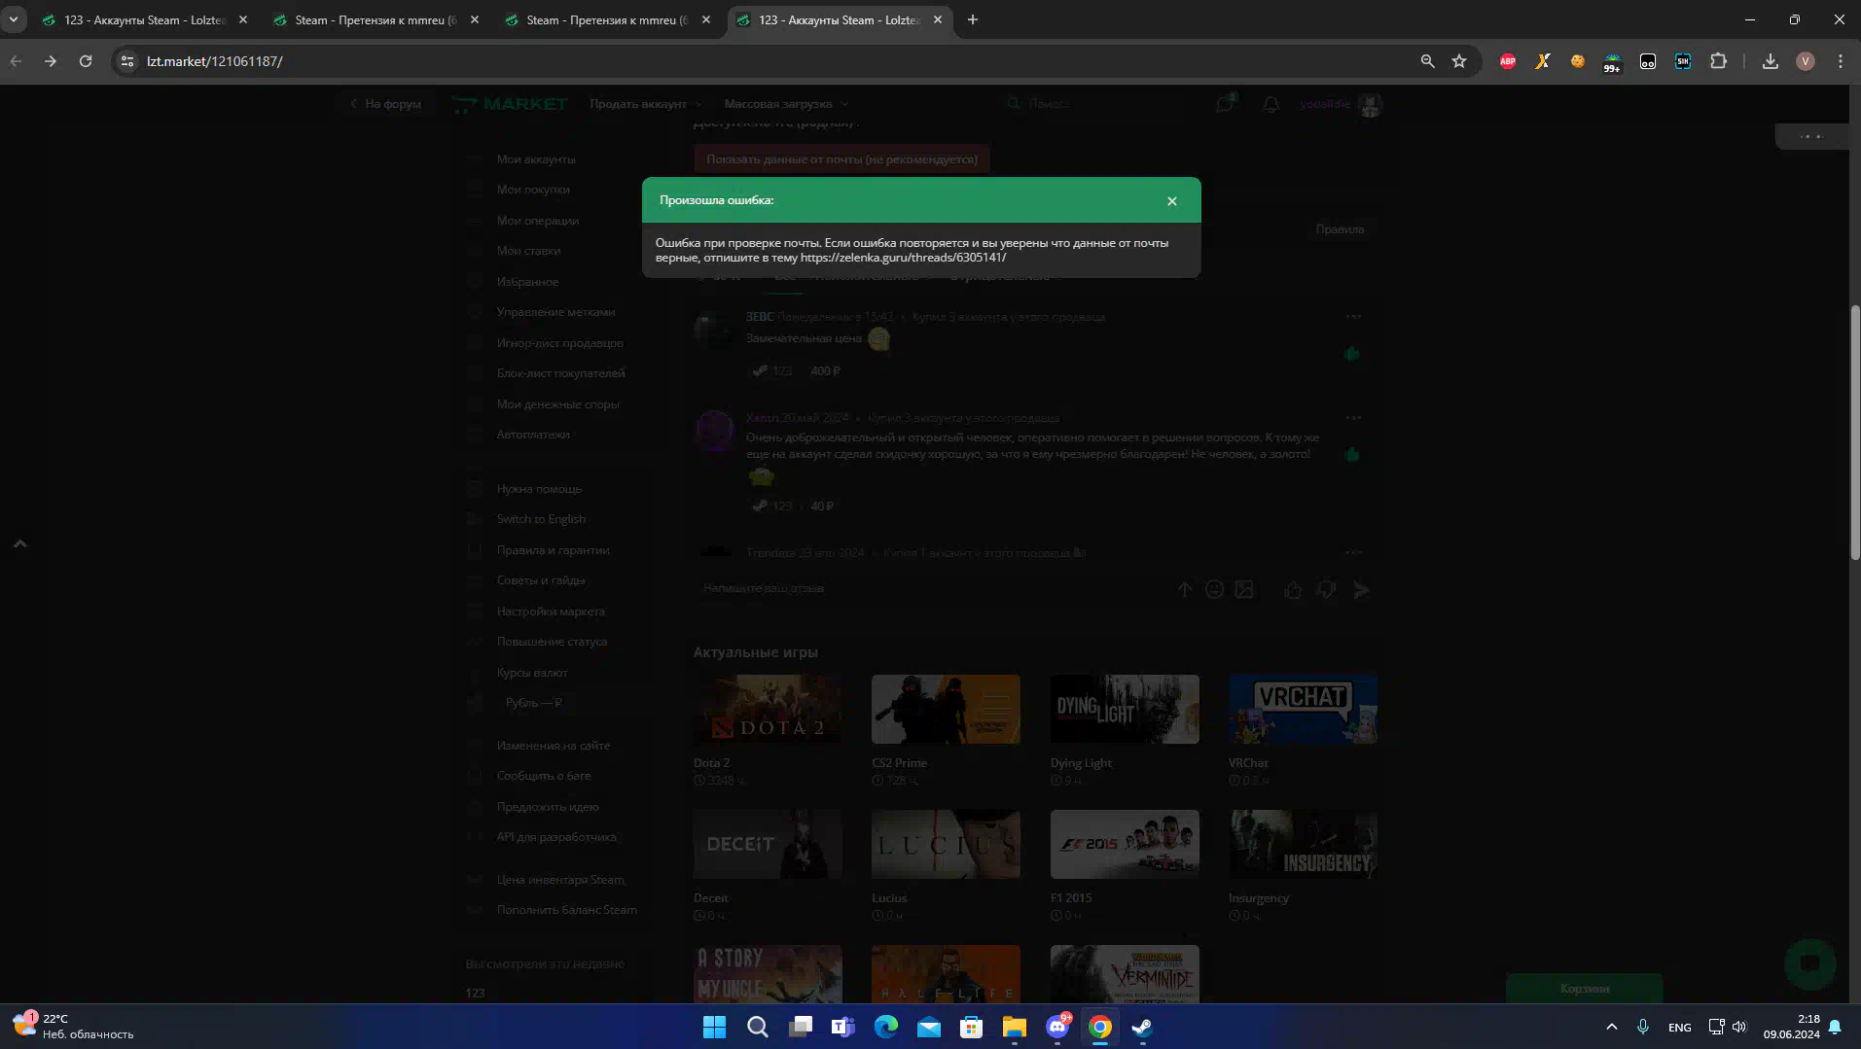Viewport: 1861px width, 1049px height.
Task: Expand Массовая загрузка dropdown
Action: (x=786, y=104)
